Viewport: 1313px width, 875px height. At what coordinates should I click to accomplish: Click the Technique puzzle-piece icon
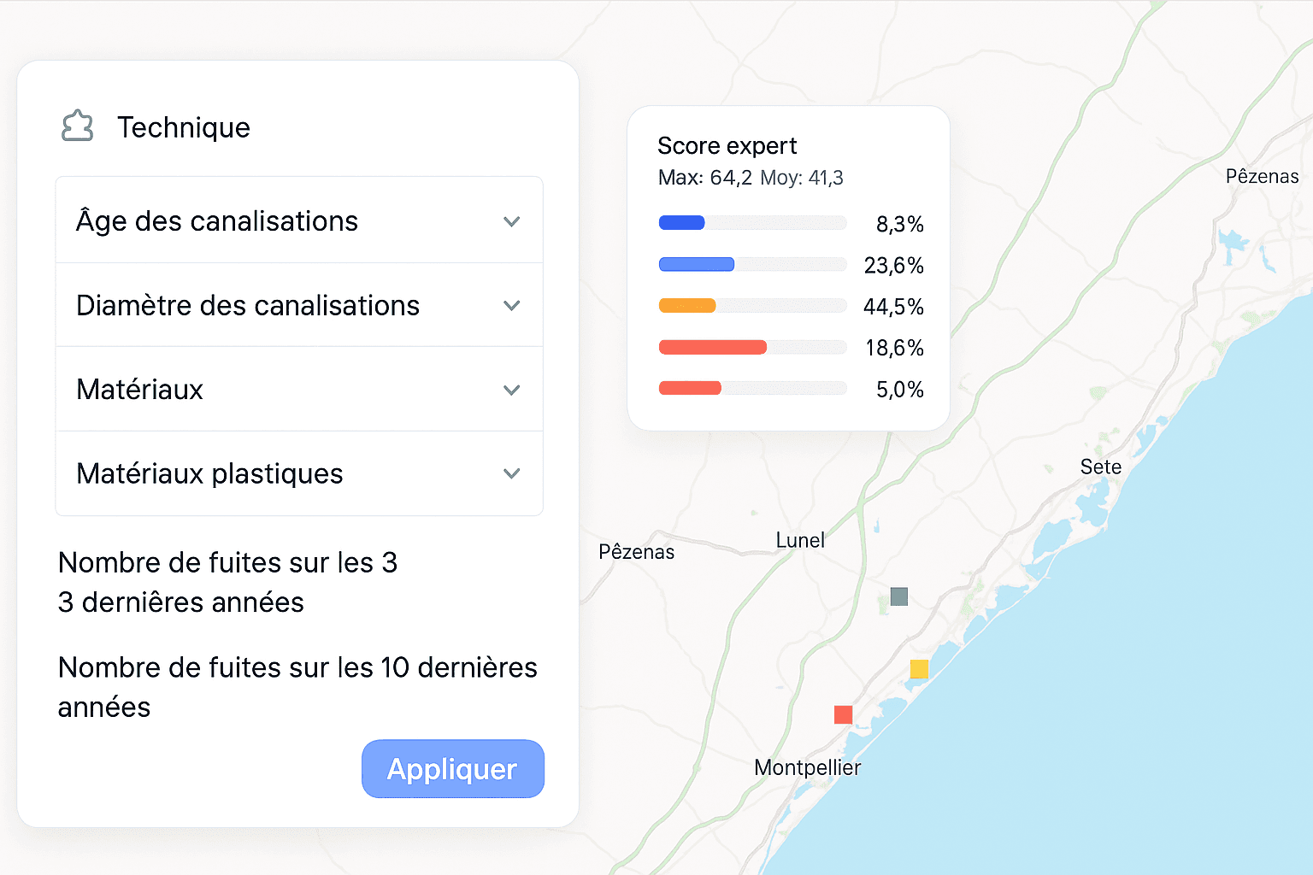point(78,126)
